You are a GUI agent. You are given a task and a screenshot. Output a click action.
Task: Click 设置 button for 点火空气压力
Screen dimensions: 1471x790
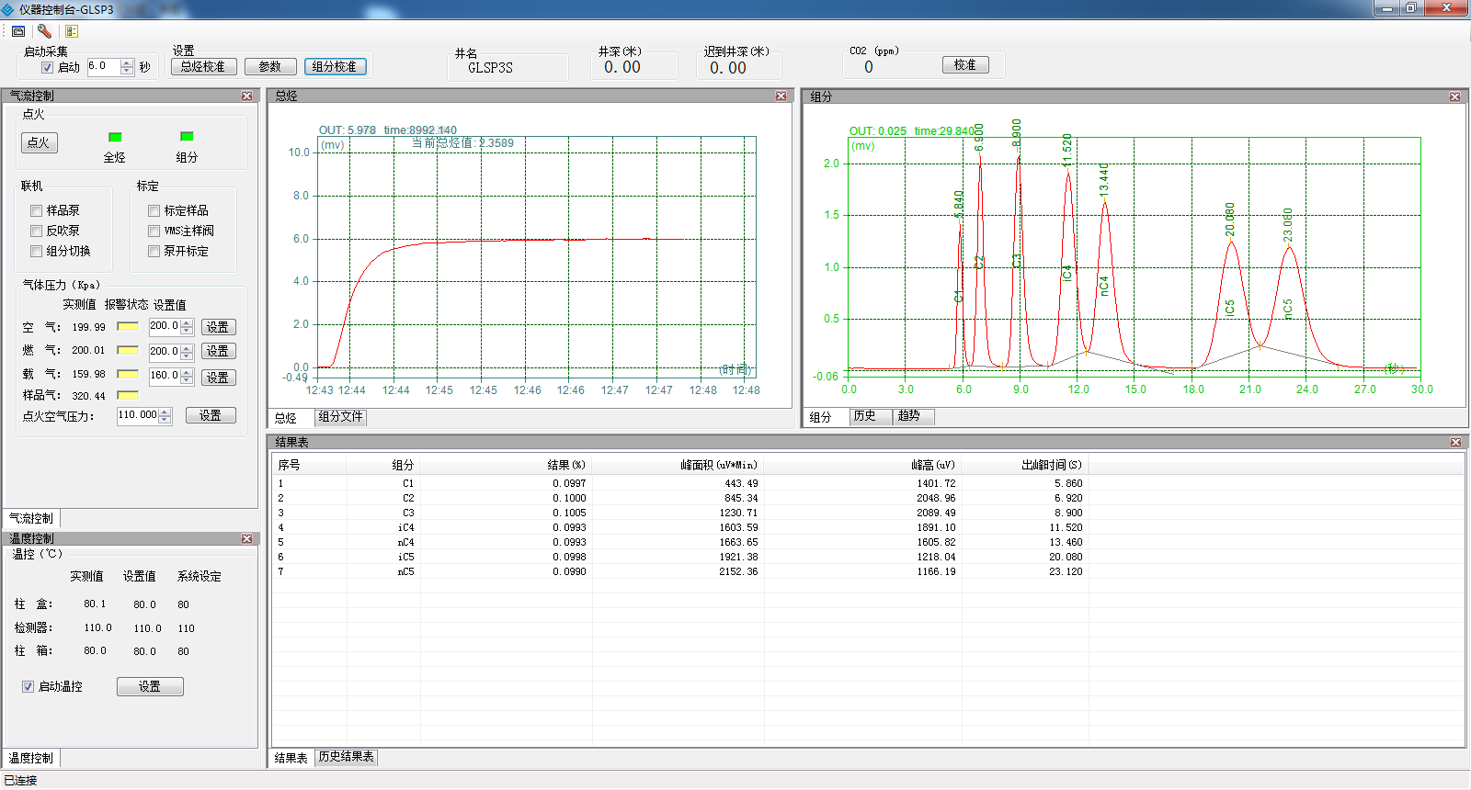211,415
